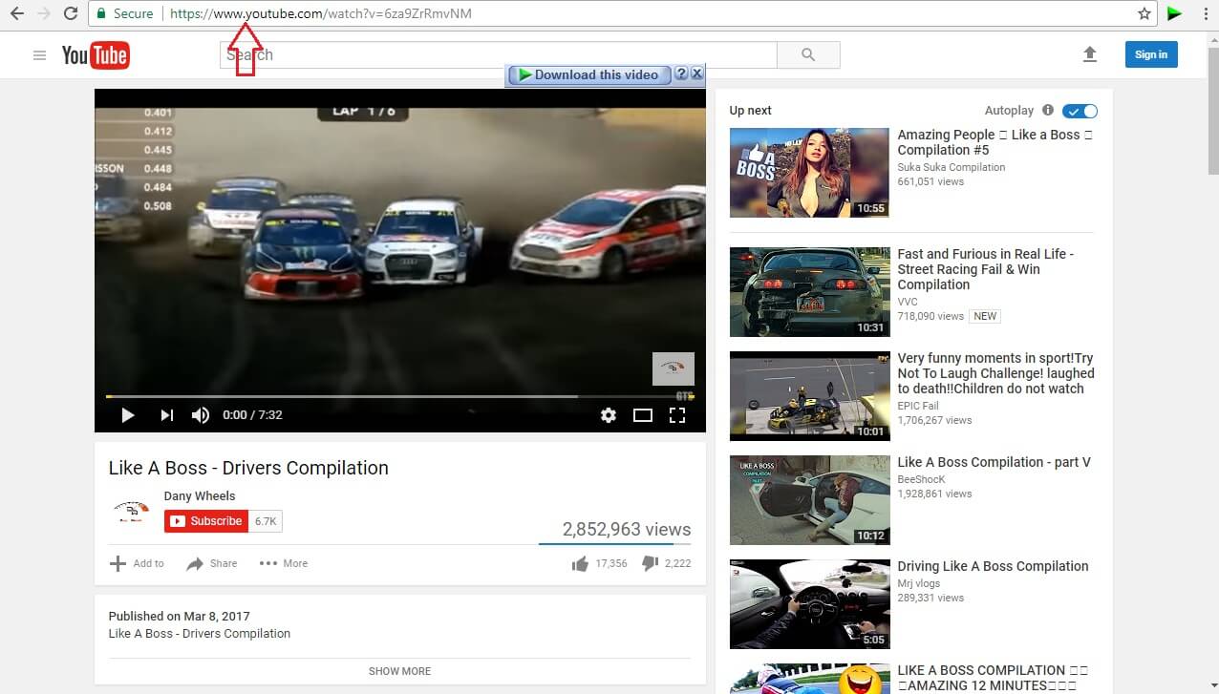Open the YouTube hamburger guide menu

pos(39,55)
